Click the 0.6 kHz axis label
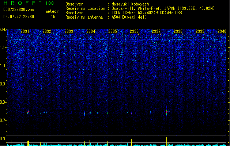Image resolution: width=230 pixels, height=146 pixels. tap(3, 139)
